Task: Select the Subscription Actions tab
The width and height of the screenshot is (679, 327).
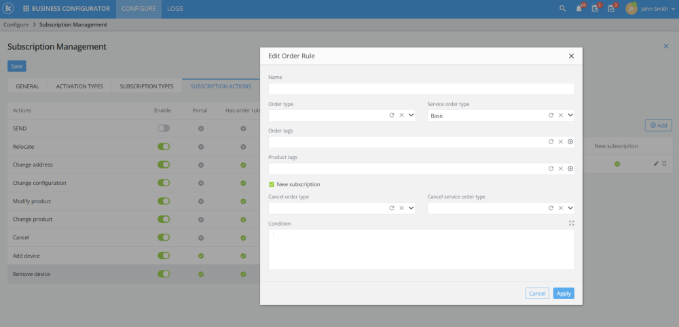Action: coord(221,86)
